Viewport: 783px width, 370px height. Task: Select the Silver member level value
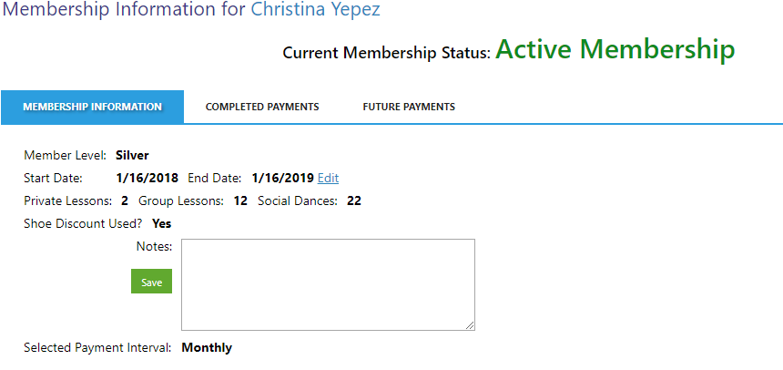[x=132, y=155]
